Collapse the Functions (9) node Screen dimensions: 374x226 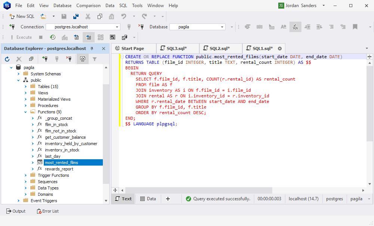(25, 112)
